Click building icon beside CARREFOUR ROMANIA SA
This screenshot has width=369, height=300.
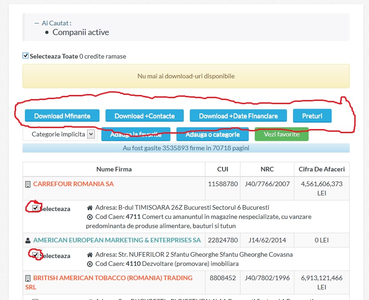coord(28,184)
